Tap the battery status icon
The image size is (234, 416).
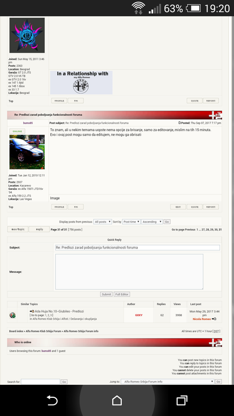pyautogui.click(x=193, y=8)
